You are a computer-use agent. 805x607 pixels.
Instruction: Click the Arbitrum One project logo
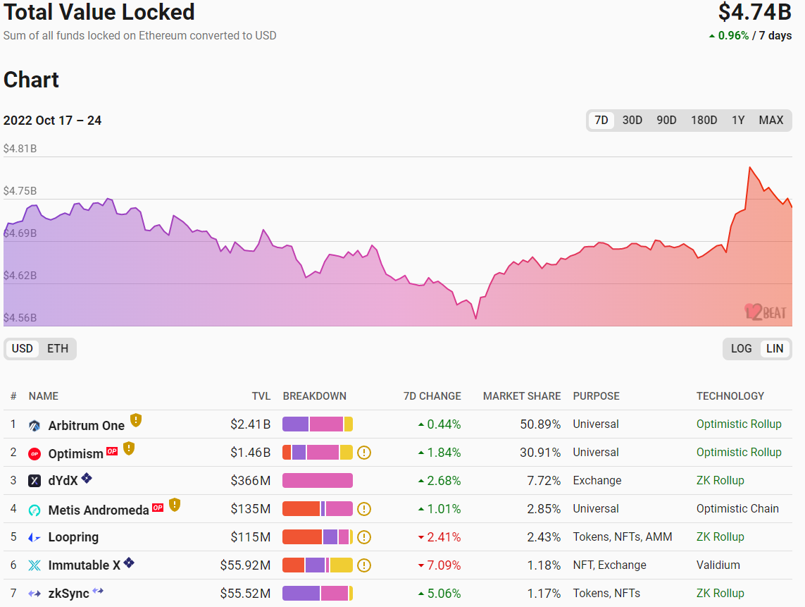pos(35,424)
